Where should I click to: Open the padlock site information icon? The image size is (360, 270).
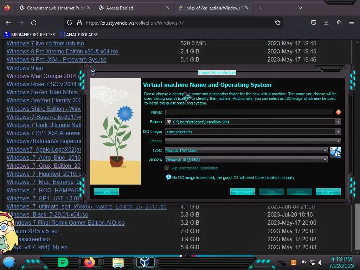pos(79,23)
